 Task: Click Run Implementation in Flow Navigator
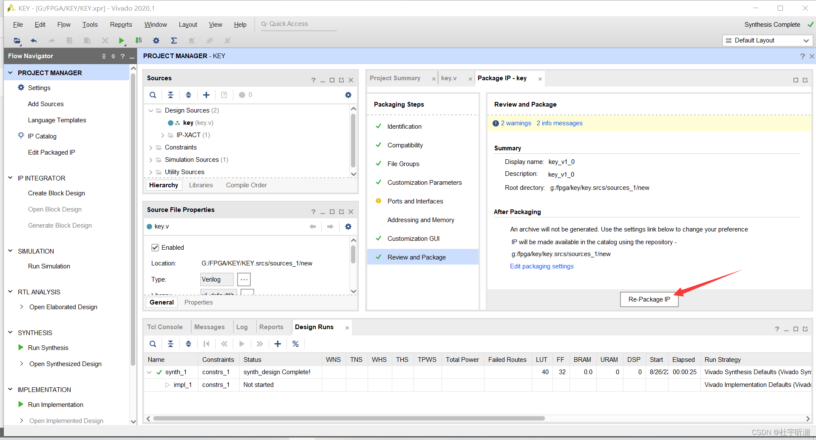coord(56,405)
